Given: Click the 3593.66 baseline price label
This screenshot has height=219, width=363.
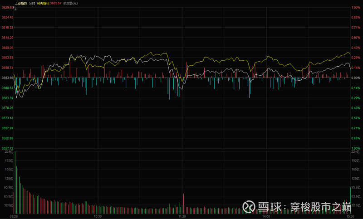Looking at the screenshot, I should point(7,78).
